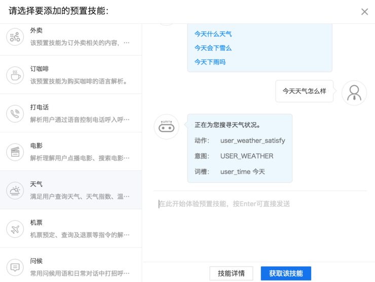Click the 动作: label
The width and height of the screenshot is (375, 282).
coord(202,140)
